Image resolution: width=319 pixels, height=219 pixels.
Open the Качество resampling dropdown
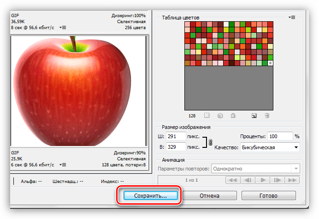point(270,147)
